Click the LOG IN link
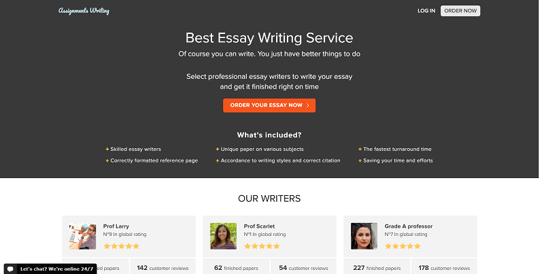The width and height of the screenshot is (544, 274). tap(426, 11)
